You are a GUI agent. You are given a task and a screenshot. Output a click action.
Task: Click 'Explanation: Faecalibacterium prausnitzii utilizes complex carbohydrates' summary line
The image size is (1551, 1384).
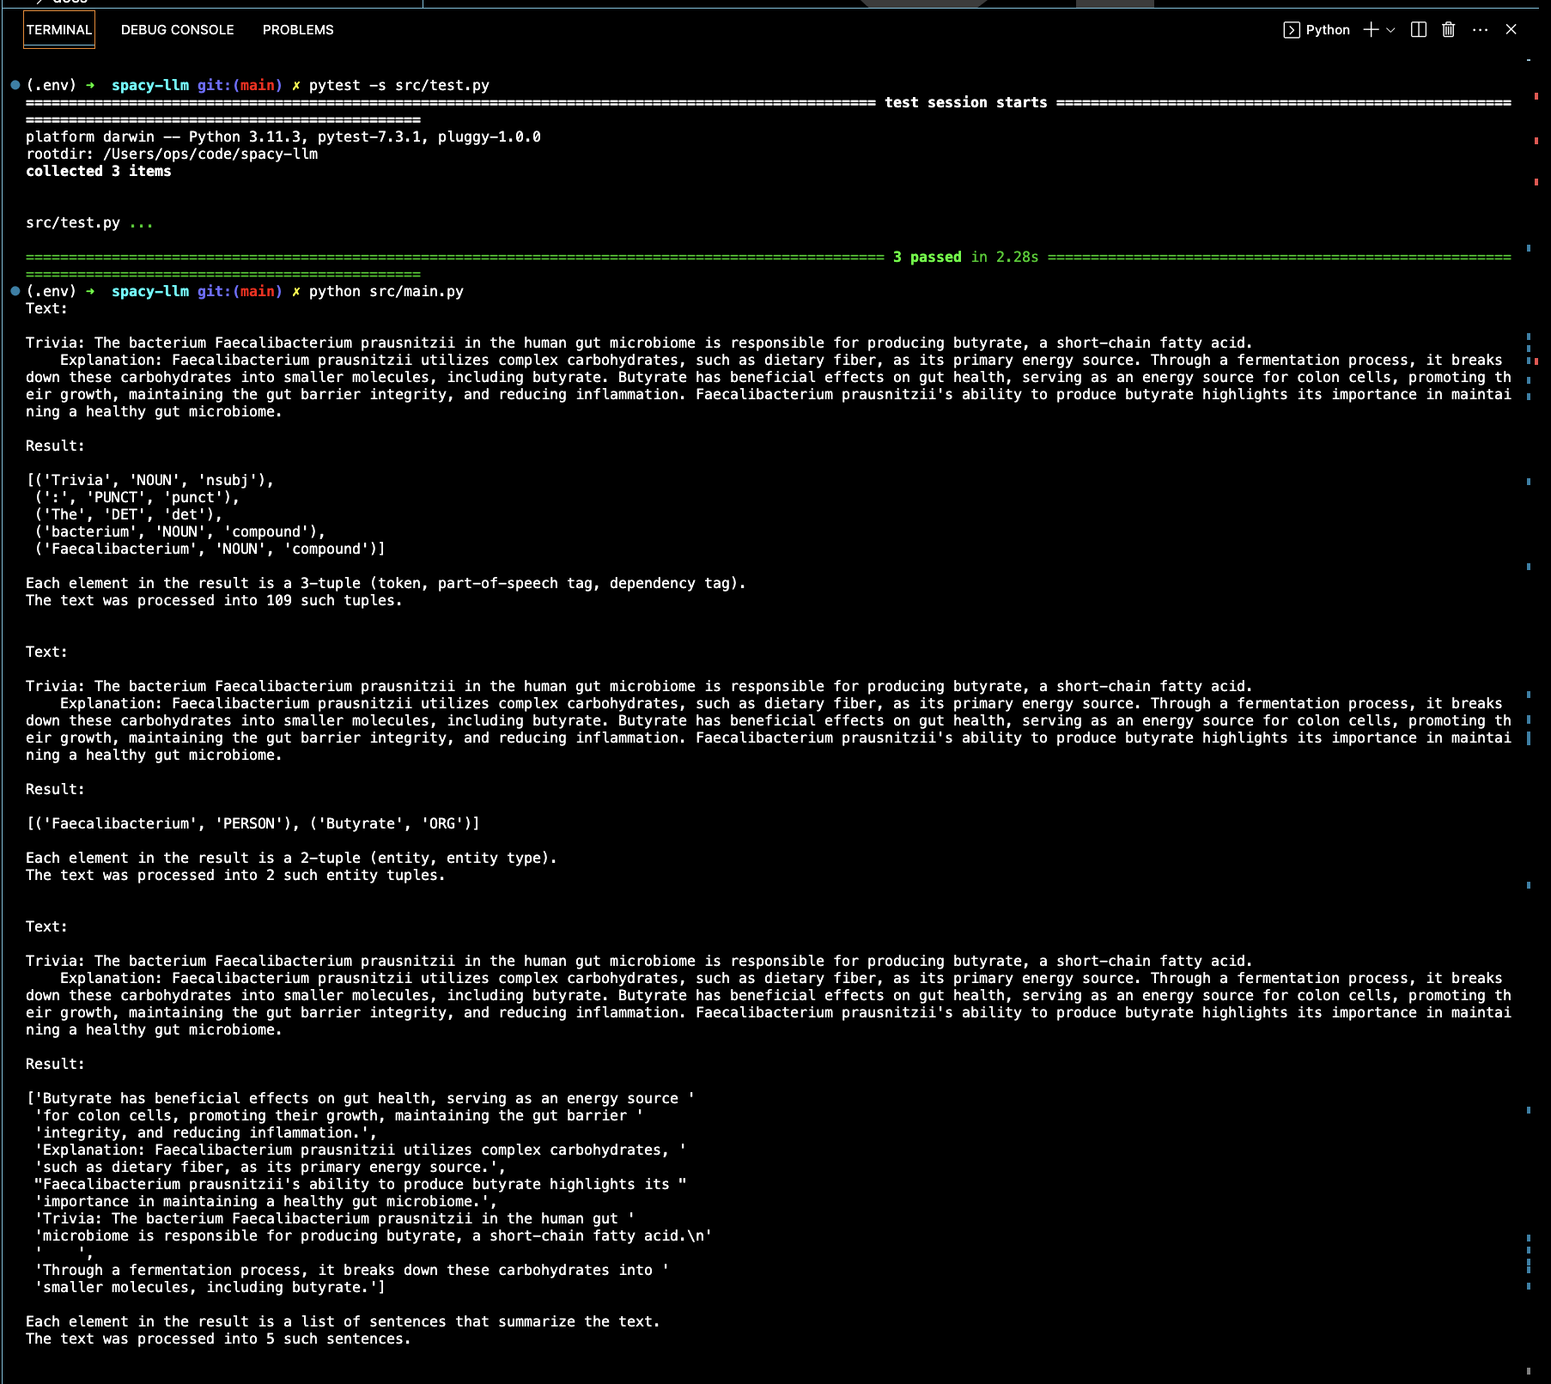(360, 1150)
